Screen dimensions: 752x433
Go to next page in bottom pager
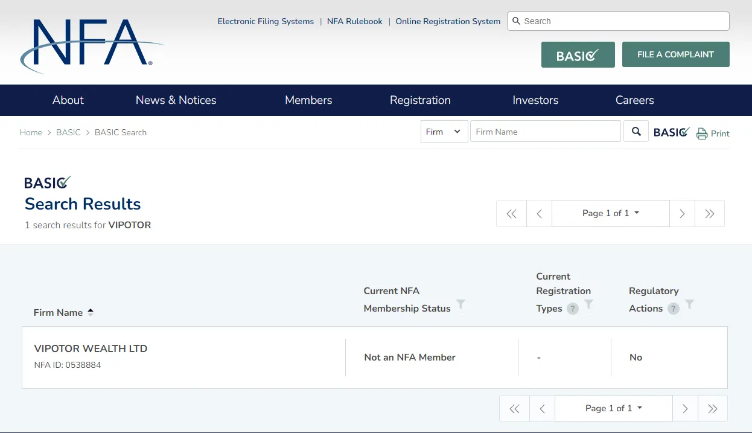click(x=685, y=408)
